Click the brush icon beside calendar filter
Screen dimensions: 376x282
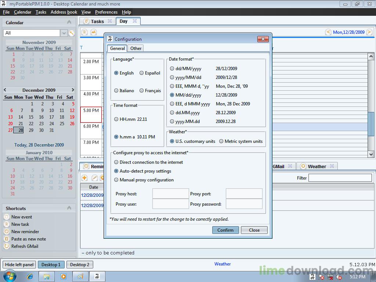point(72,33)
